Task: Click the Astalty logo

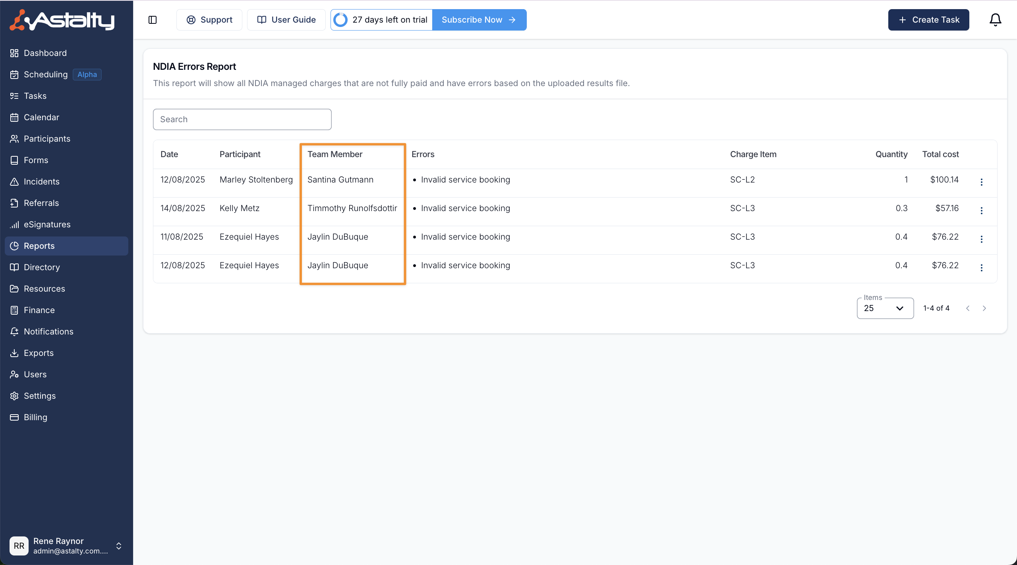Action: 62,20
